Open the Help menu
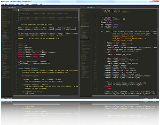 (40, 4)
